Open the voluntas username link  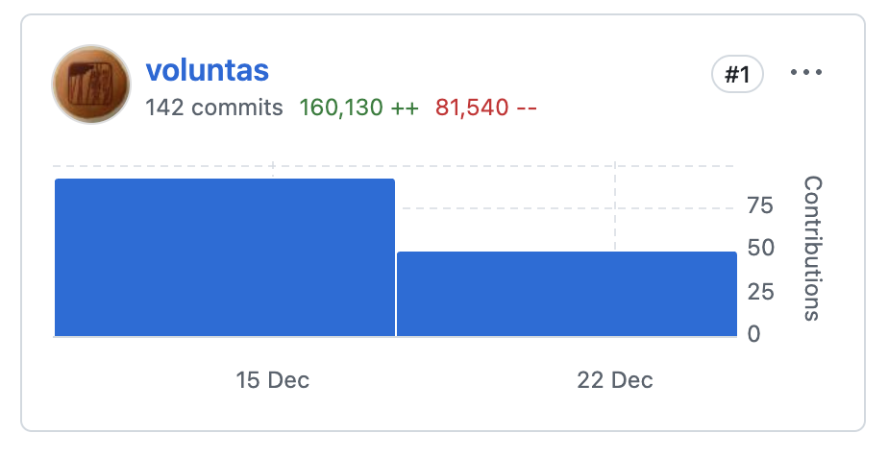208,70
